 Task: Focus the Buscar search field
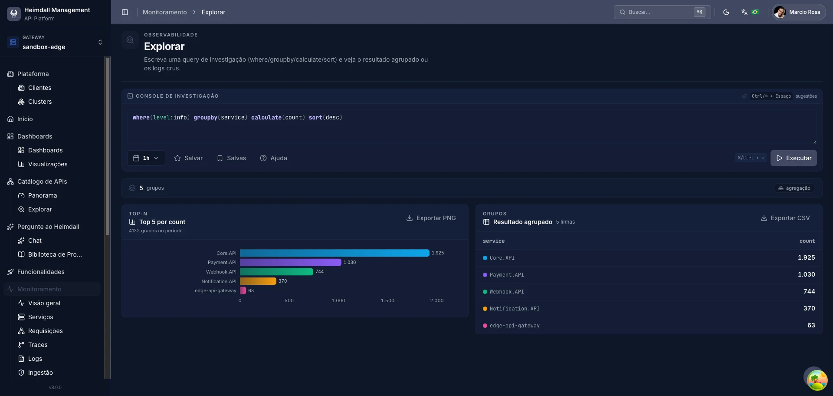click(662, 12)
